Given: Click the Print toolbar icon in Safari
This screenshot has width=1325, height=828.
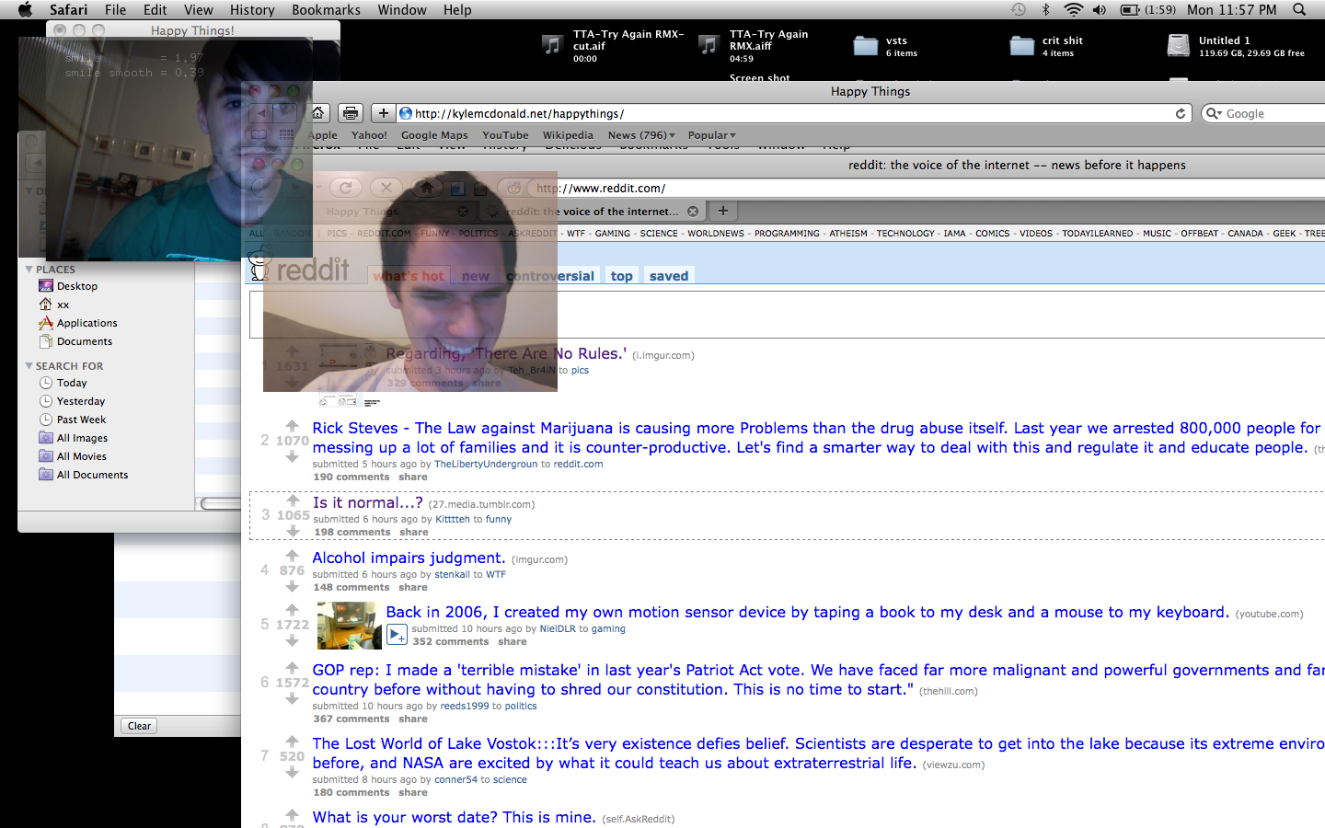Looking at the screenshot, I should tap(350, 113).
